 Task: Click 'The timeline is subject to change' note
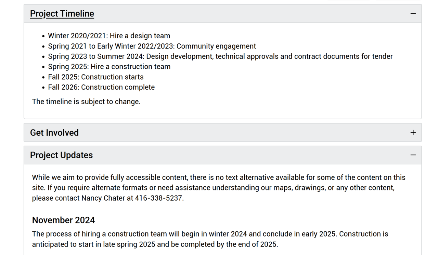(86, 102)
